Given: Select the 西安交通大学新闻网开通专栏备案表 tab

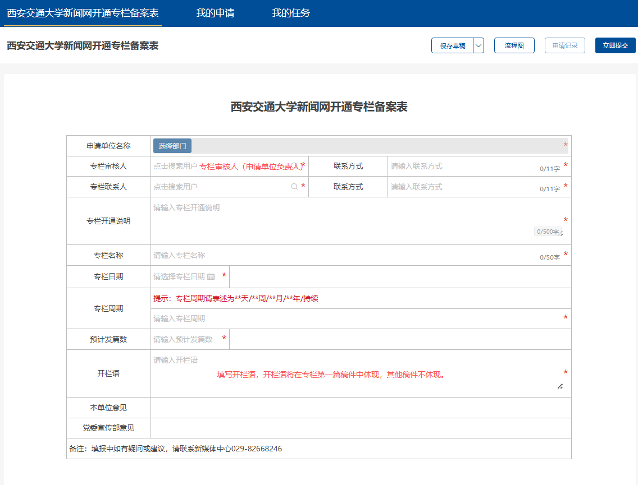Looking at the screenshot, I should (83, 13).
